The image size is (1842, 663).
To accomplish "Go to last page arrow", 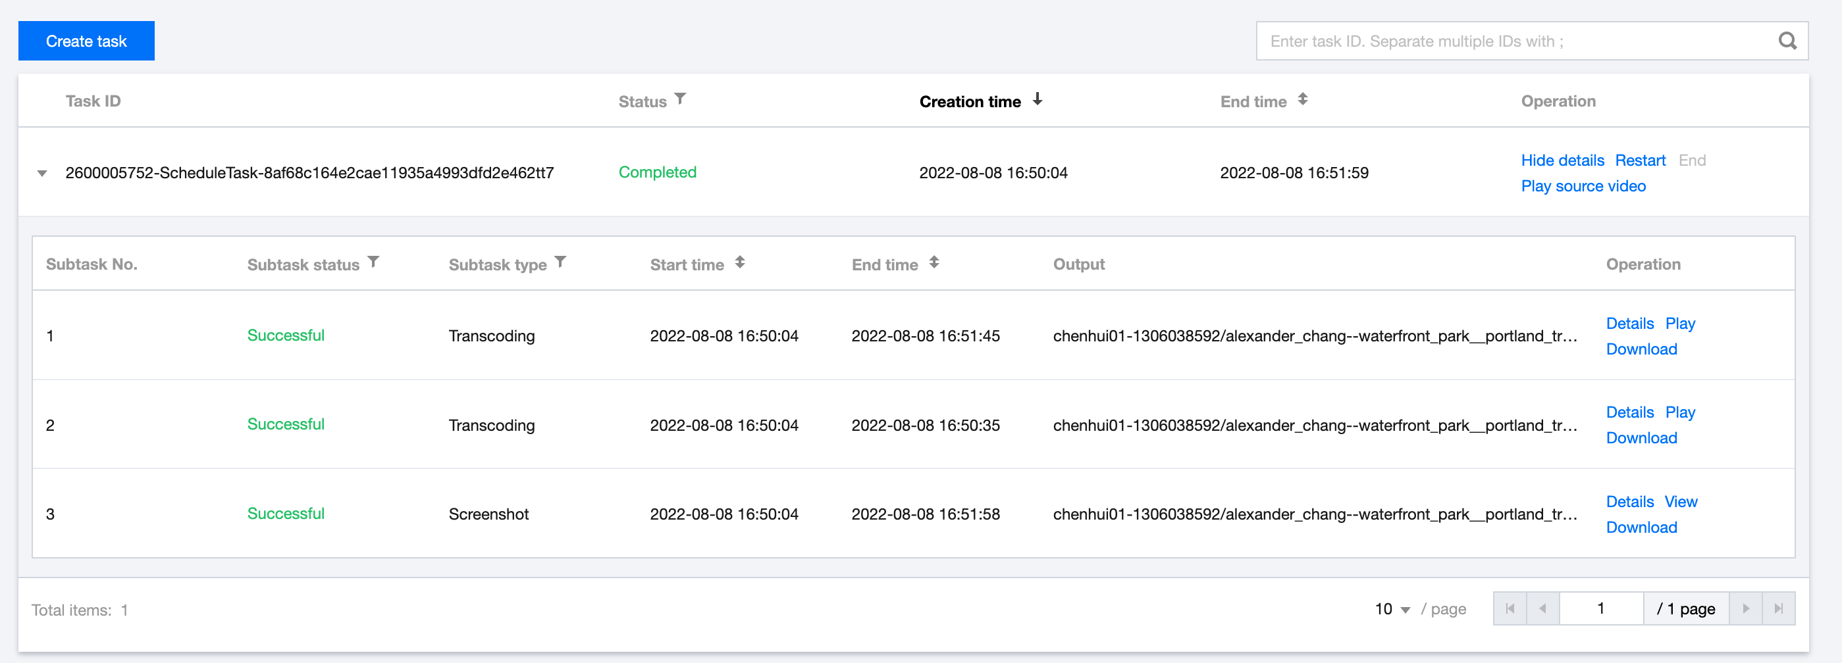I will point(1779,608).
